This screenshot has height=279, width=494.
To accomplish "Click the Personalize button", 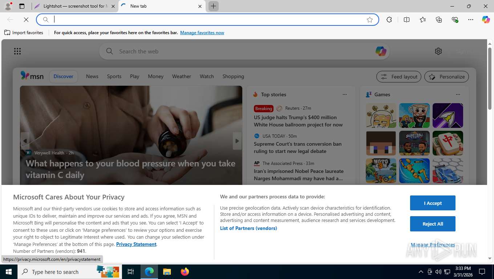I will pos(447,77).
